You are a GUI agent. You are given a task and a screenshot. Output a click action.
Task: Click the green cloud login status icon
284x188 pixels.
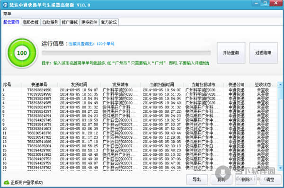tap(6, 182)
